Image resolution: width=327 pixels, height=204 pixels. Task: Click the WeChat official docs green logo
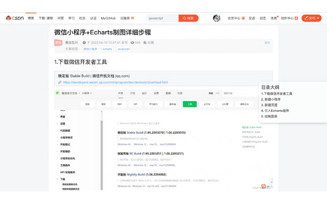pyautogui.click(x=57, y=93)
